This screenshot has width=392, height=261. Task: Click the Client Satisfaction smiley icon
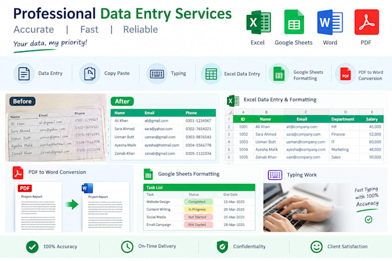[x=316, y=247]
